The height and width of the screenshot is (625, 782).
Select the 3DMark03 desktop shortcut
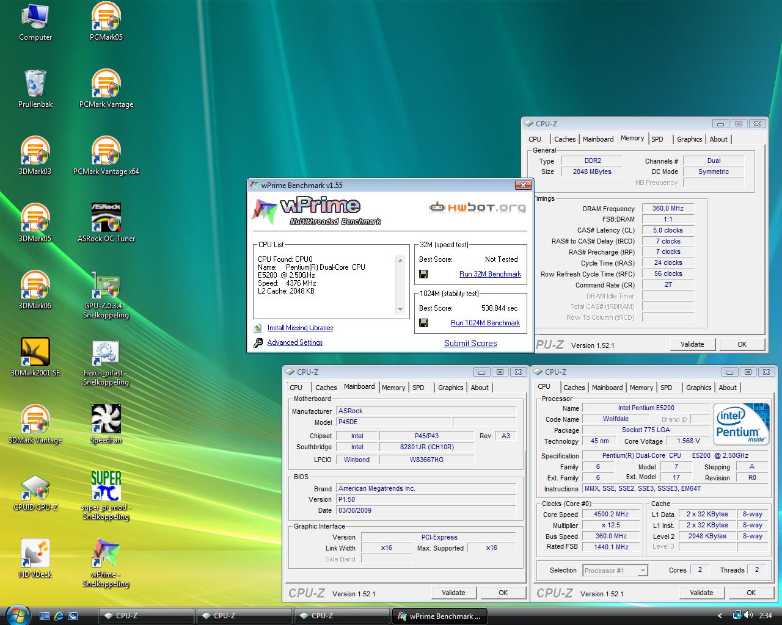point(35,156)
